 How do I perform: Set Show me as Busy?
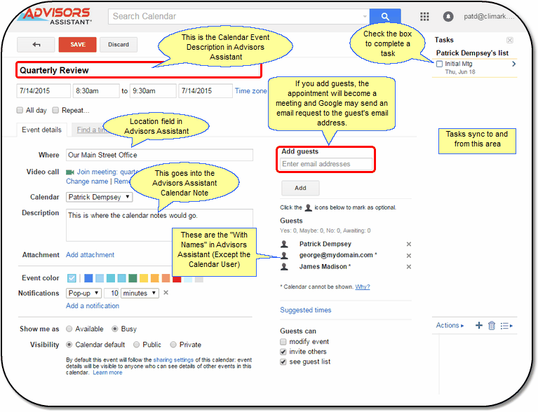pos(114,329)
